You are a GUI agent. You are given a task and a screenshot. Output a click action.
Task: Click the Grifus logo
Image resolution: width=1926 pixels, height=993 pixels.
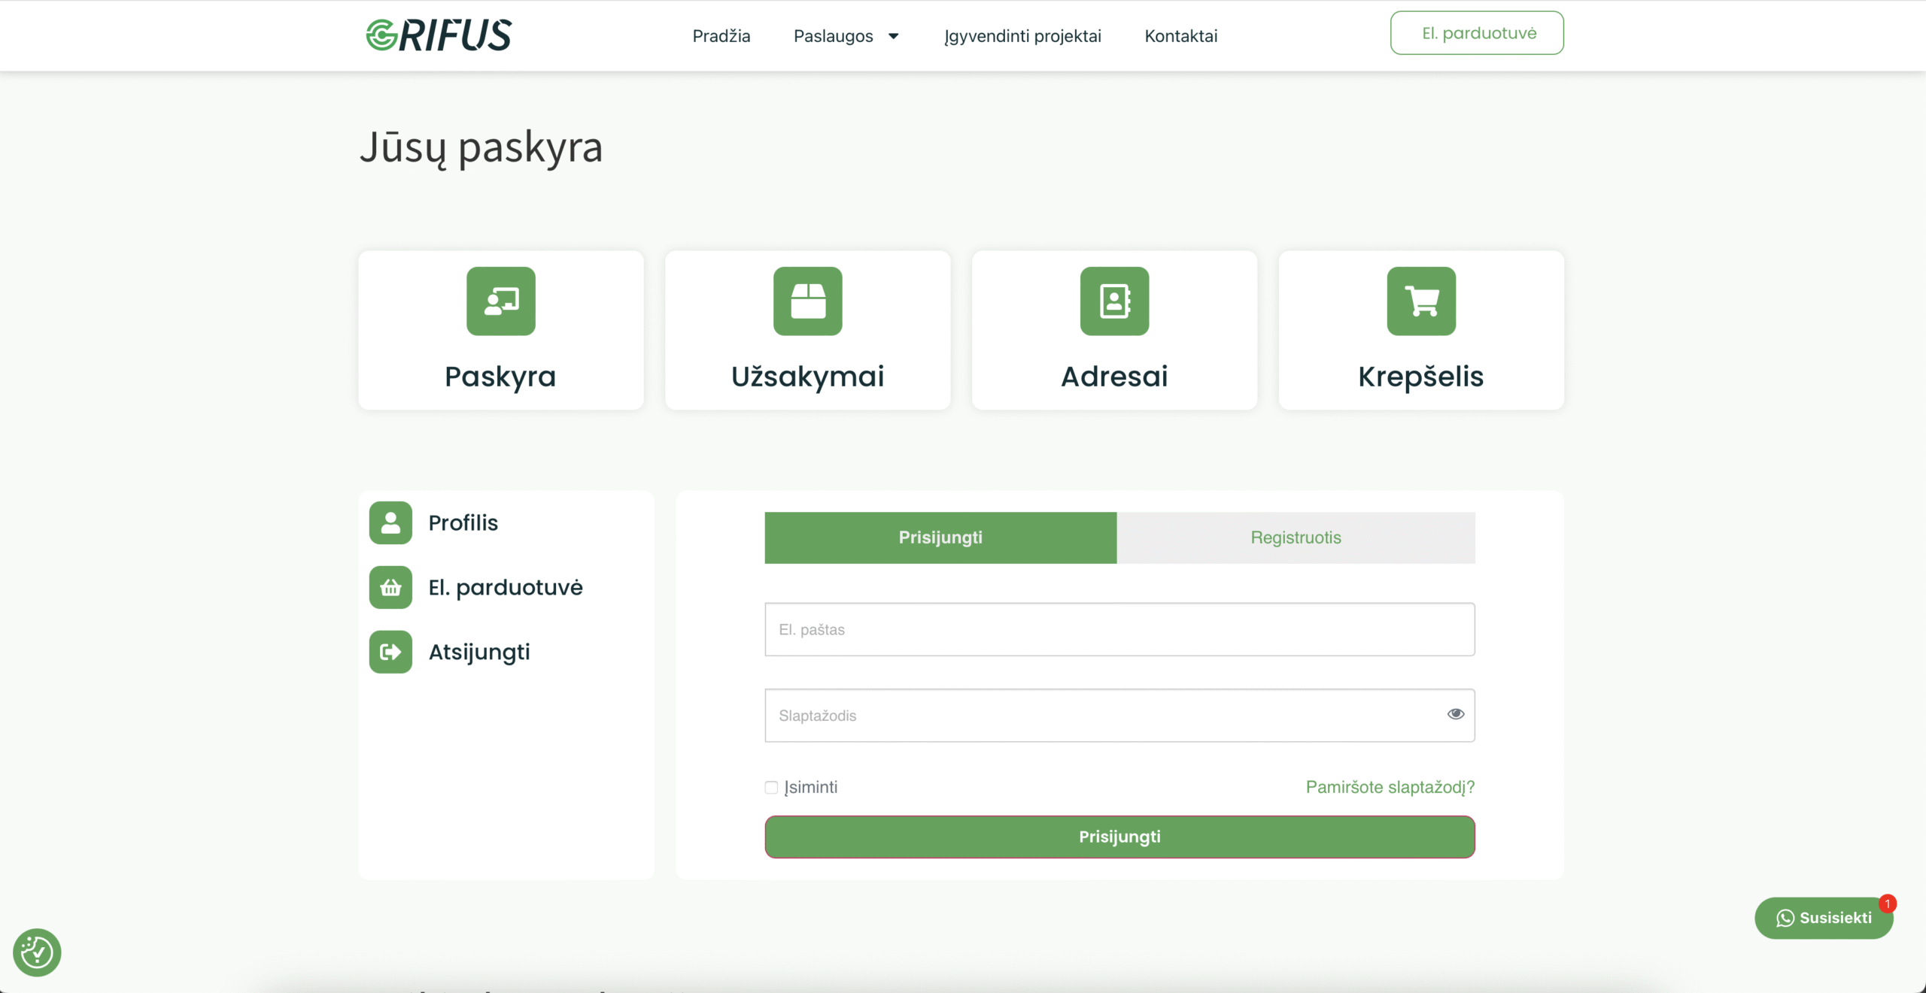click(x=439, y=35)
